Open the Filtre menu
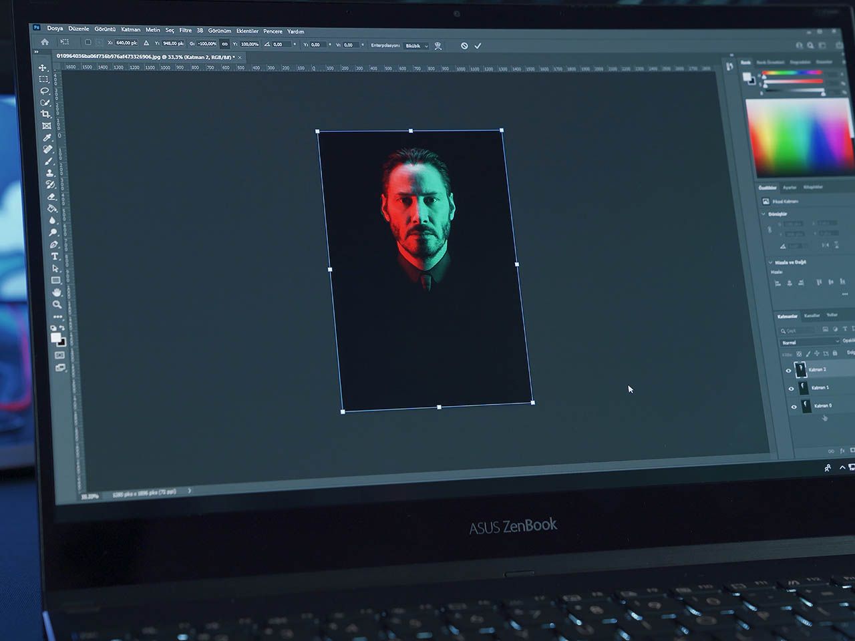 [185, 30]
